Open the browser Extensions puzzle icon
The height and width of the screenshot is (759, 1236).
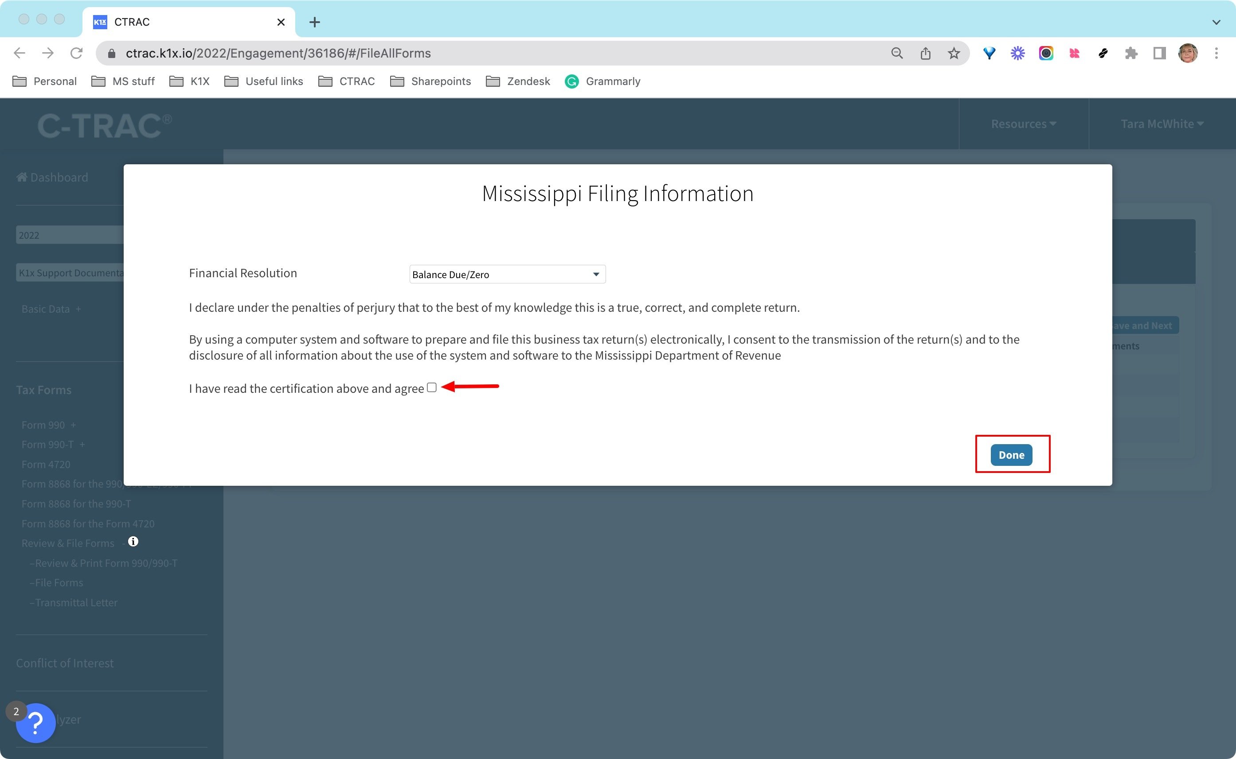pos(1131,53)
